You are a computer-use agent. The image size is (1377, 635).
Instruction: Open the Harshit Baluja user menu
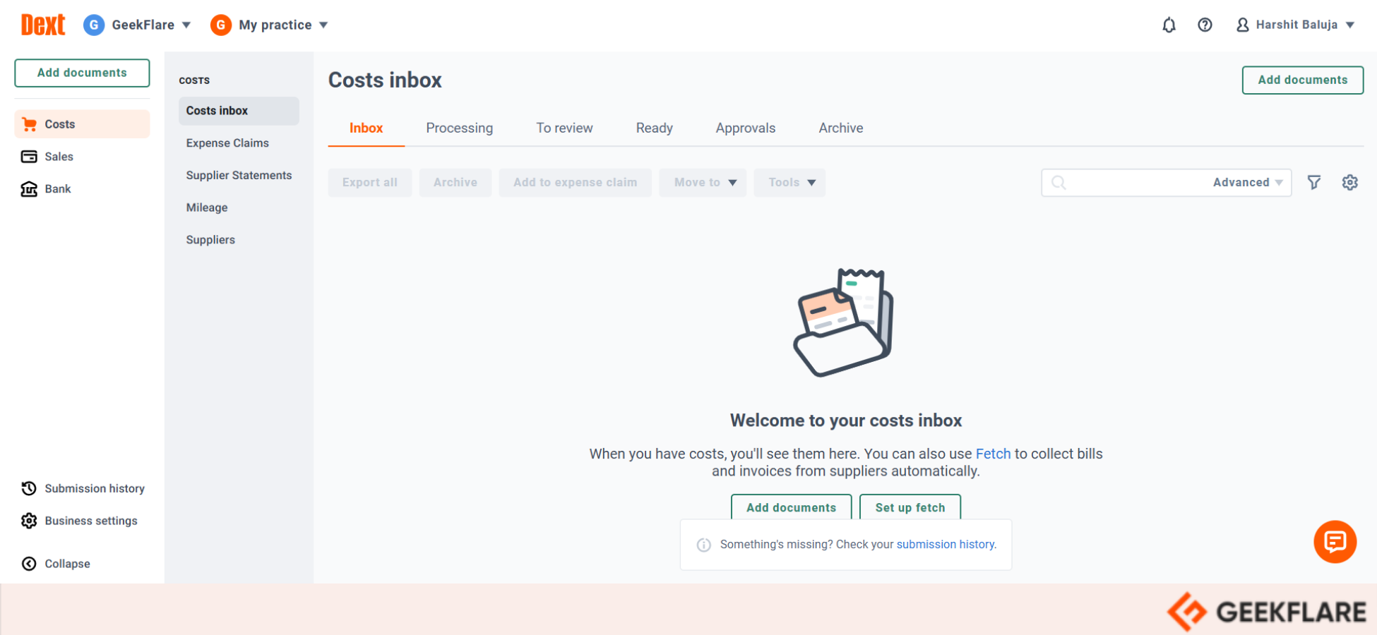(1296, 25)
